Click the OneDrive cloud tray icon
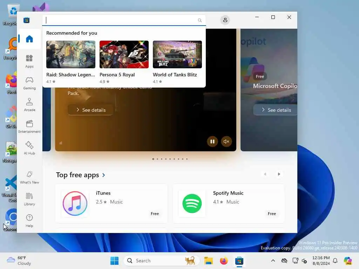The height and width of the screenshot is (269, 359). tap(284, 261)
